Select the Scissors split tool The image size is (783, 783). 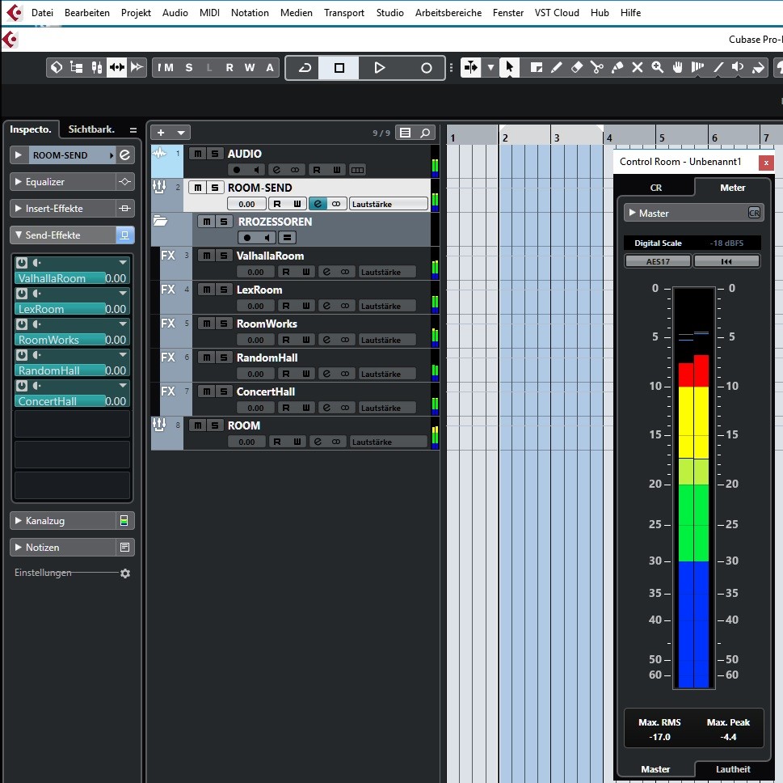(x=597, y=68)
